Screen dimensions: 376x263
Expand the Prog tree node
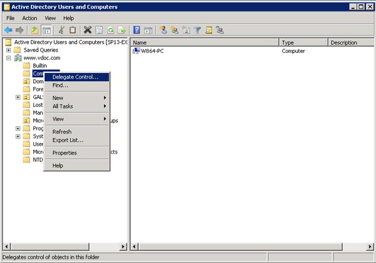[x=17, y=128]
